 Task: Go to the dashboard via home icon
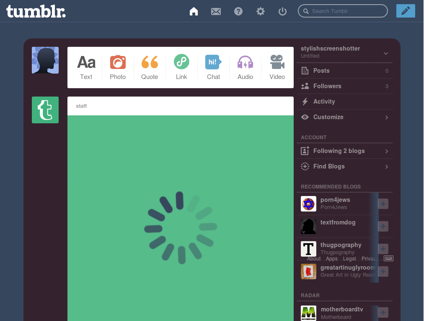194,11
